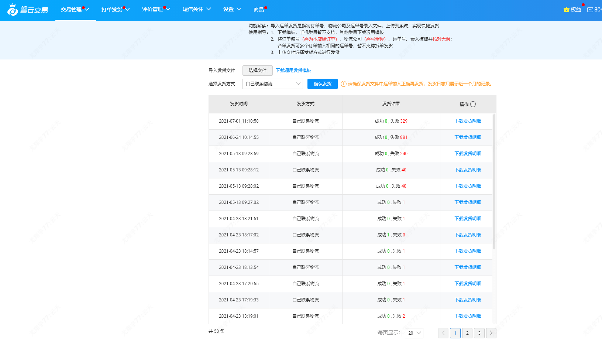Viewport: 602px width, 345px height.
Task: Click the 发货结果 column header
Action: pyautogui.click(x=391, y=104)
